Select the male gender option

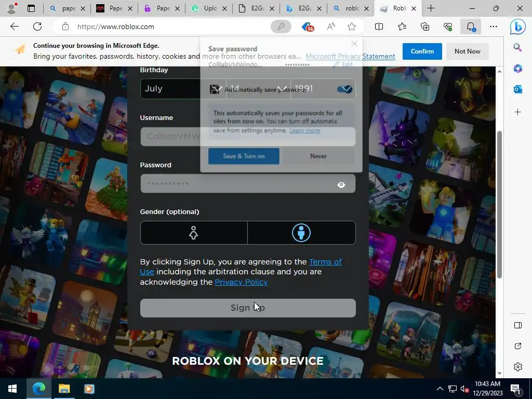pyautogui.click(x=301, y=233)
